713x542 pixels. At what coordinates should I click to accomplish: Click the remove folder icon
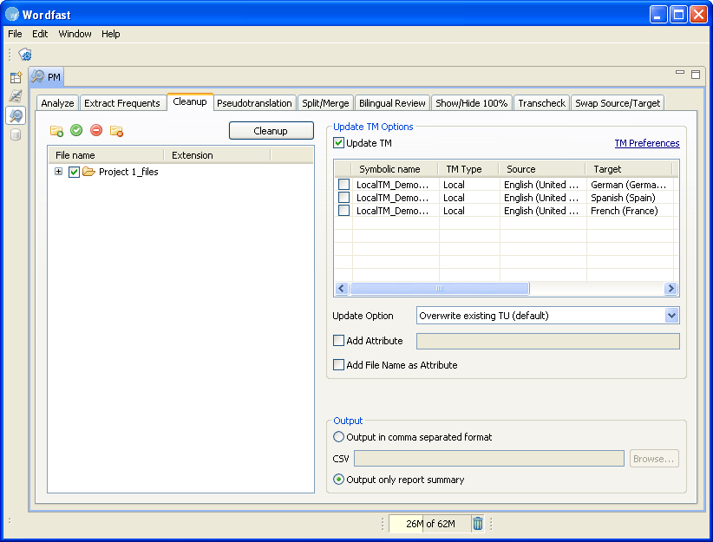pos(116,131)
